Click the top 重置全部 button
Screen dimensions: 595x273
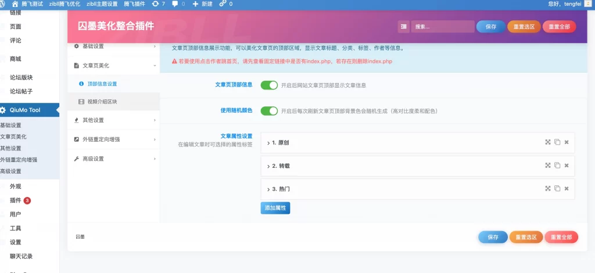(x=560, y=27)
